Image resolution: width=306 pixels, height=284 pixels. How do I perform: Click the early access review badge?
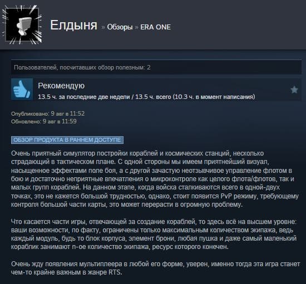pos(67,140)
